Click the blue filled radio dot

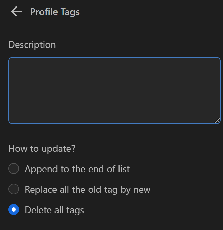click(x=14, y=210)
